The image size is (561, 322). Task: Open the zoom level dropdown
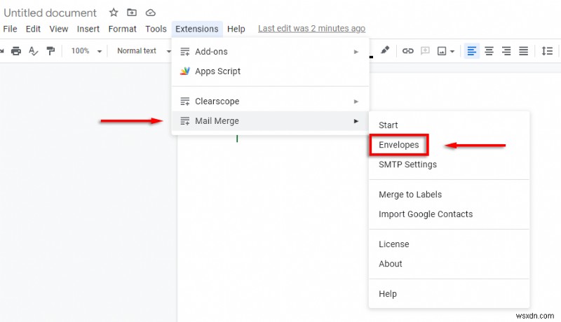point(86,51)
